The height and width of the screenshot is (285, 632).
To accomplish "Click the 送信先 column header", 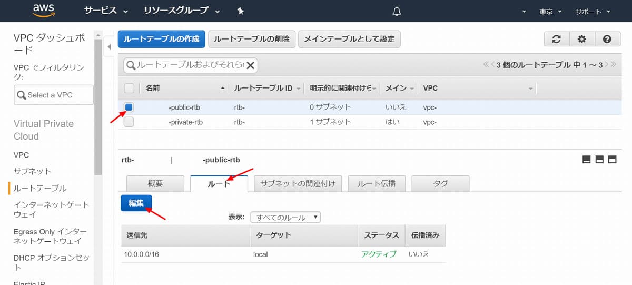I will tap(185, 235).
